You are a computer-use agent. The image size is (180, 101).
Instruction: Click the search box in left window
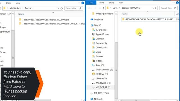click(x=74, y=8)
